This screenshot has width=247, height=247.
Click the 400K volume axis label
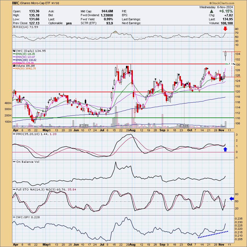[x=8, y=103]
